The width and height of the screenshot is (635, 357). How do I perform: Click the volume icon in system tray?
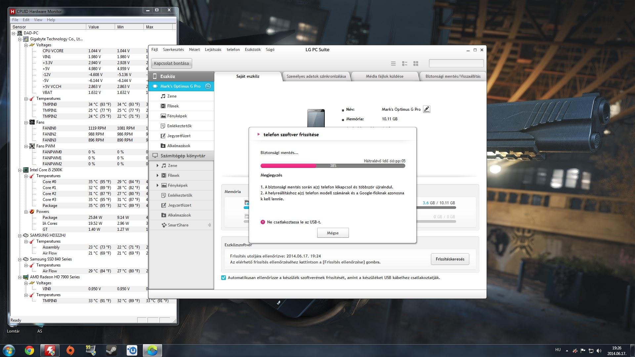tap(599, 351)
